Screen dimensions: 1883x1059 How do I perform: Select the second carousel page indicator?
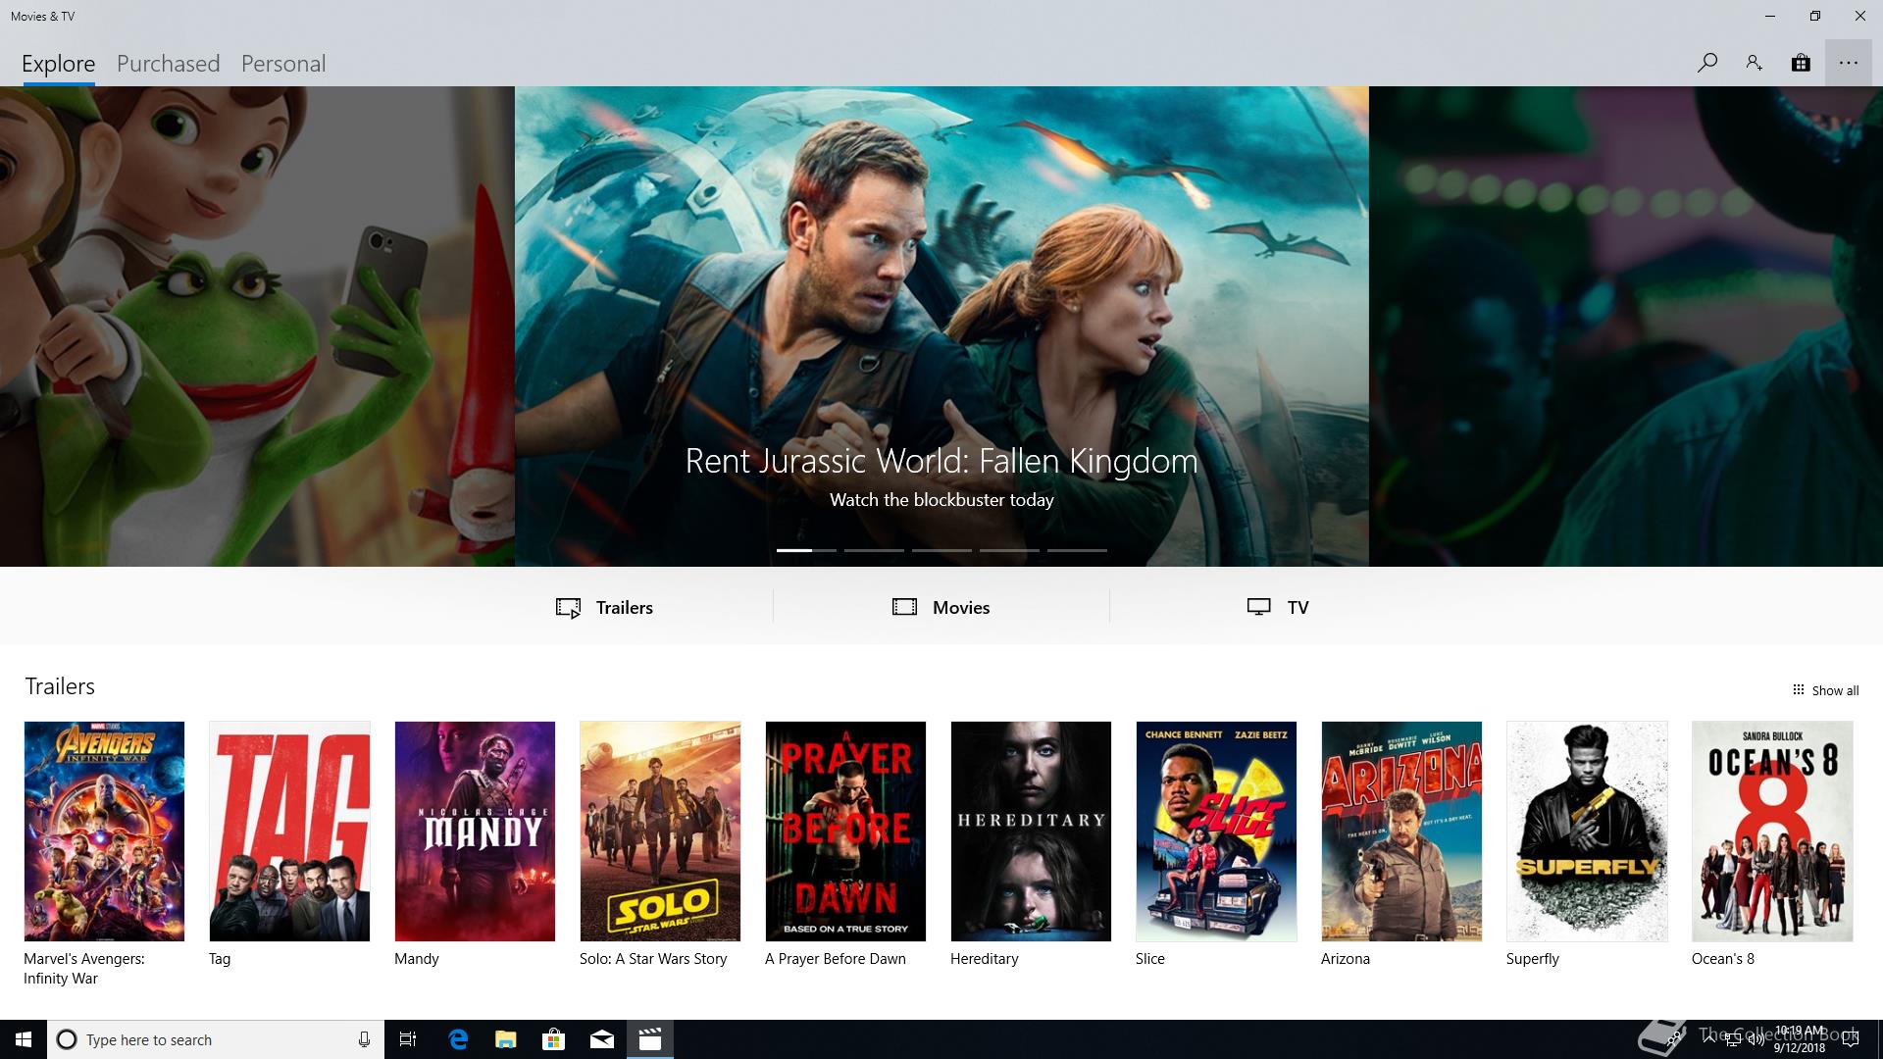[x=874, y=550]
